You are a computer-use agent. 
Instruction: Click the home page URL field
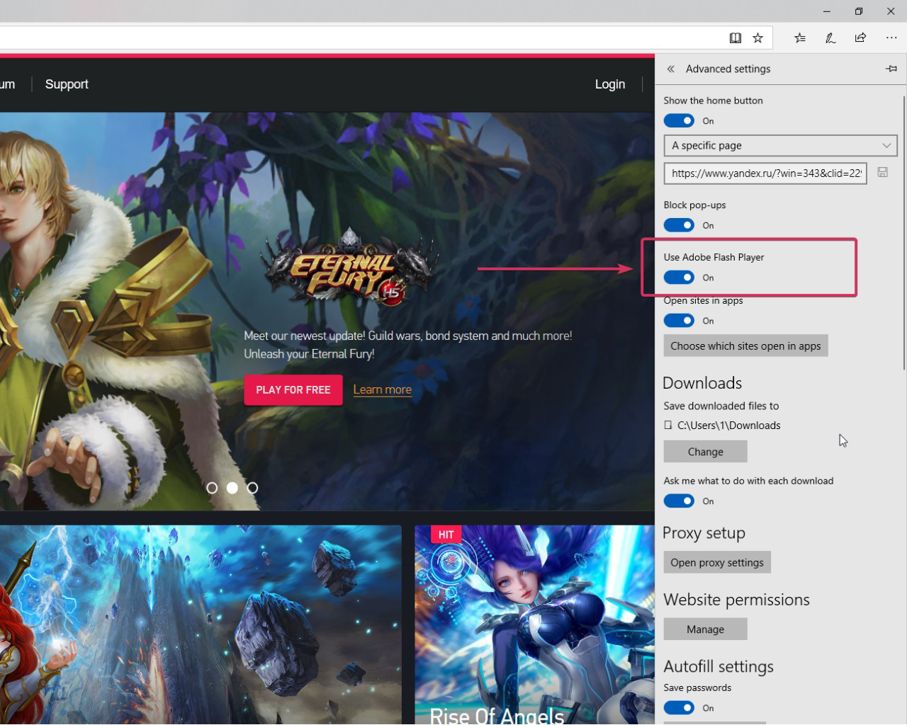pos(765,173)
